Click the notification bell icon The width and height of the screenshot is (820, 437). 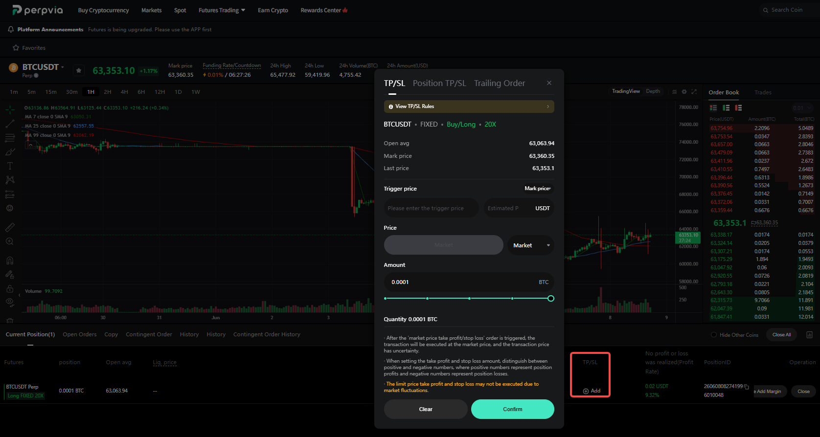click(x=11, y=29)
